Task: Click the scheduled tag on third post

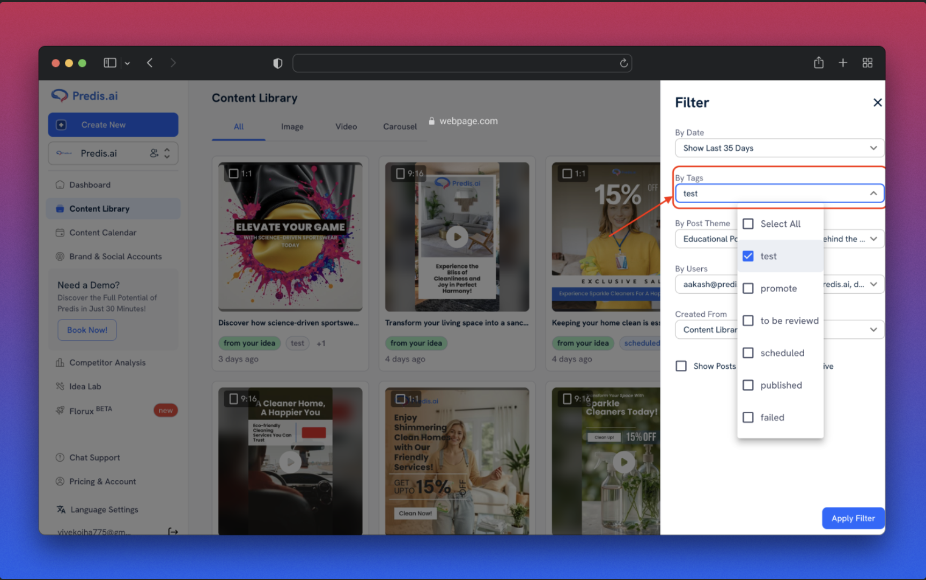Action: click(x=641, y=343)
